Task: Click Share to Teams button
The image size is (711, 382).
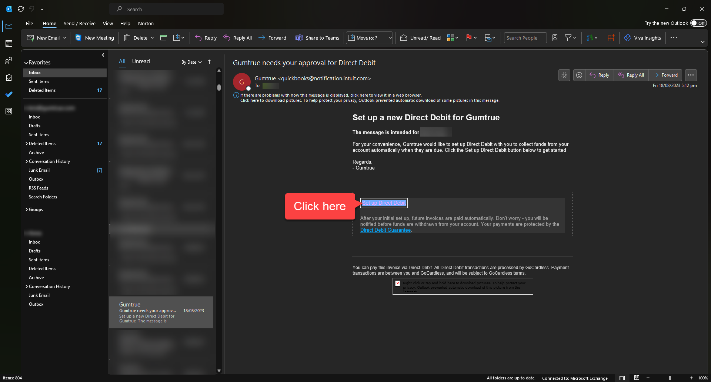Action: [x=317, y=38]
